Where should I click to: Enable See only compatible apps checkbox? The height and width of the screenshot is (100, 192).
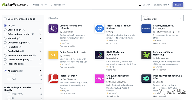pyautogui.click(x=5, y=19)
